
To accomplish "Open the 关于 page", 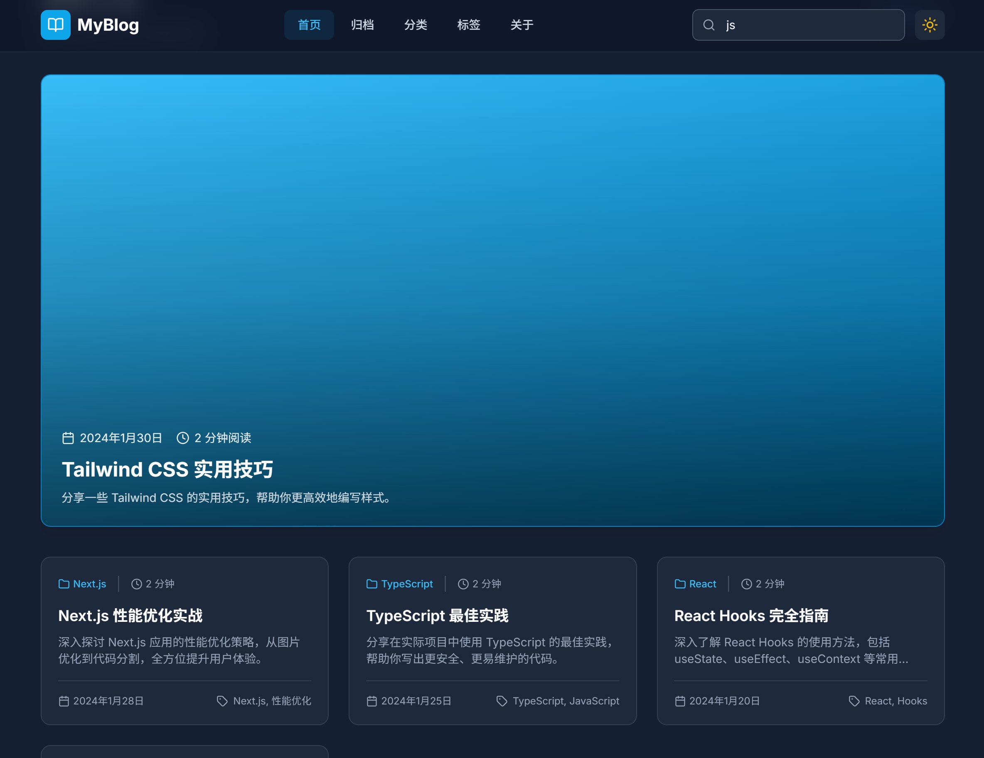I will (522, 25).
